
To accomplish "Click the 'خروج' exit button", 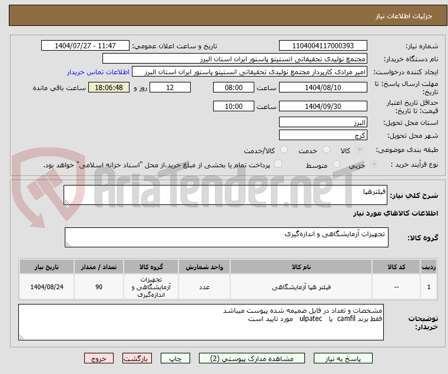I will [x=98, y=358].
